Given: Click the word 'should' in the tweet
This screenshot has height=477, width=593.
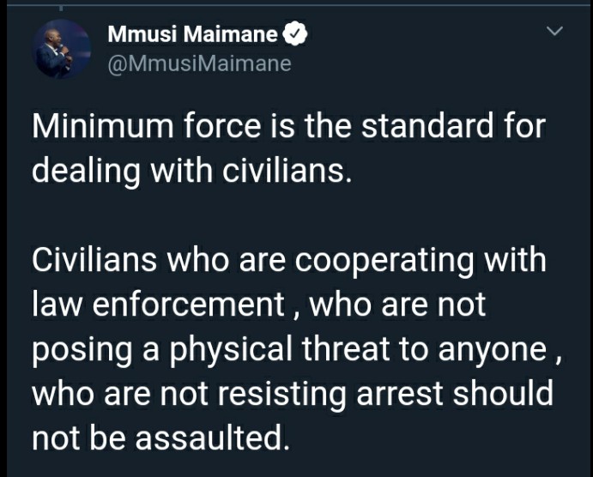Looking at the screenshot, I should tap(503, 393).
